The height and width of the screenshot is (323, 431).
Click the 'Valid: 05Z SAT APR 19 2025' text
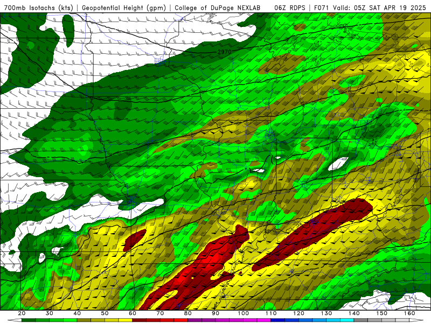(379, 8)
